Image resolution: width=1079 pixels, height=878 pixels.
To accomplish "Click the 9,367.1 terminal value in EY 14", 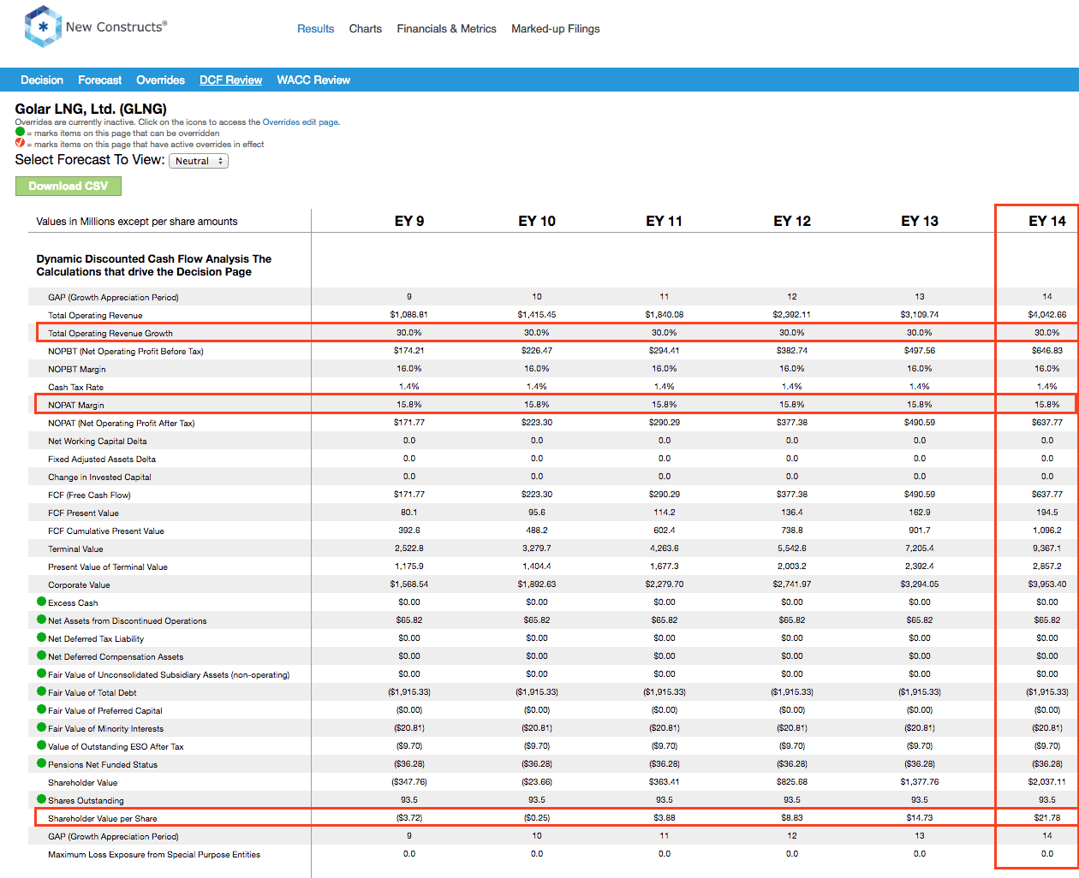I will point(1047,548).
